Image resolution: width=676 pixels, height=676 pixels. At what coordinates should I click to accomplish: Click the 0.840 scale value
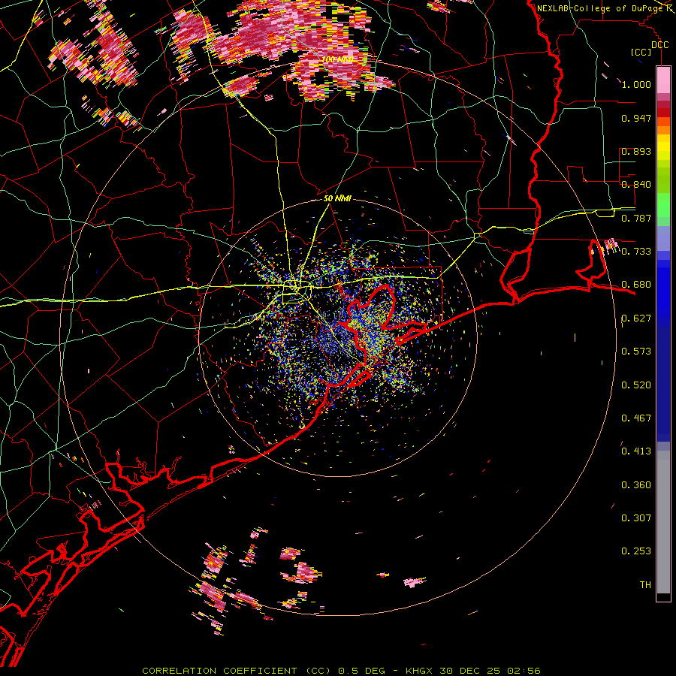[636, 185]
